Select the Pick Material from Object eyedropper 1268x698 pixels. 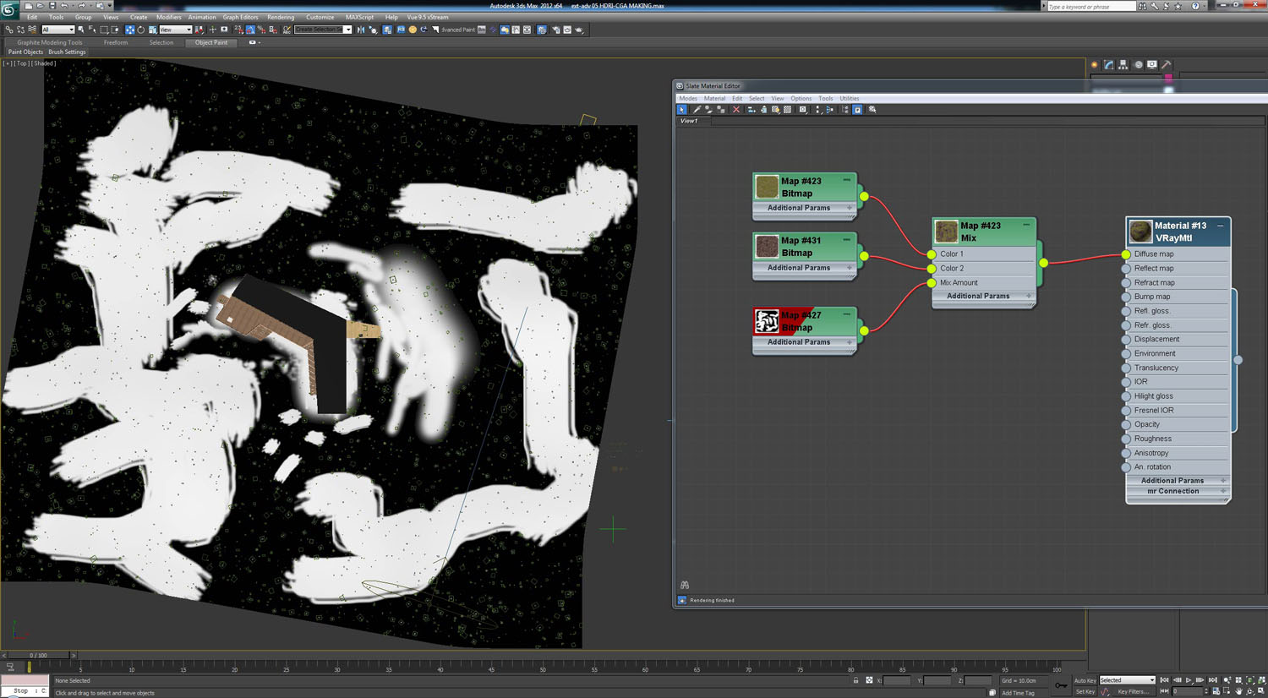click(697, 110)
